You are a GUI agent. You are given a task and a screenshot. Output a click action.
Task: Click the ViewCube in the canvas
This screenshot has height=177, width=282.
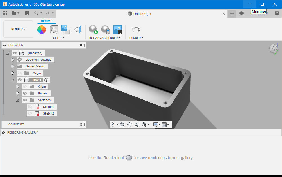(x=274, y=48)
